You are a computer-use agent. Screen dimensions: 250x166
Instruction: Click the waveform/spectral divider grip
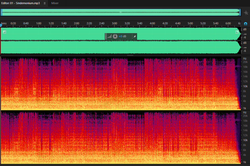(x=130, y=55)
